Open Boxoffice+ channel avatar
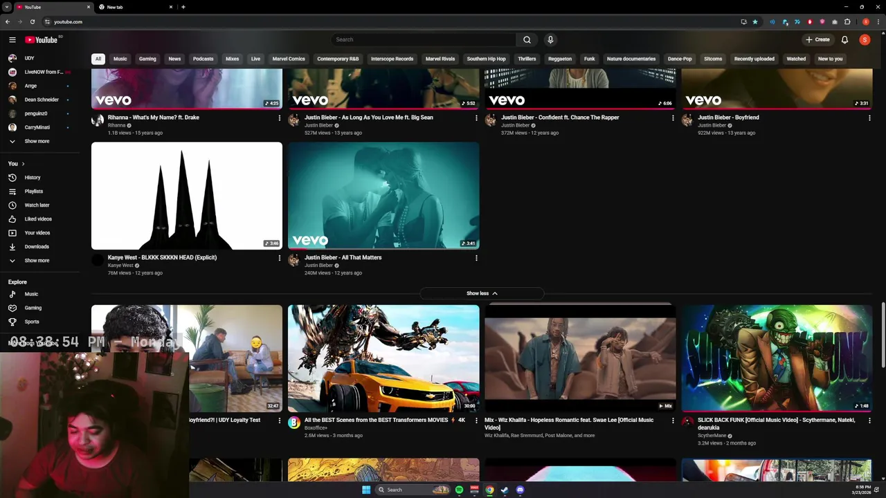 pyautogui.click(x=294, y=423)
